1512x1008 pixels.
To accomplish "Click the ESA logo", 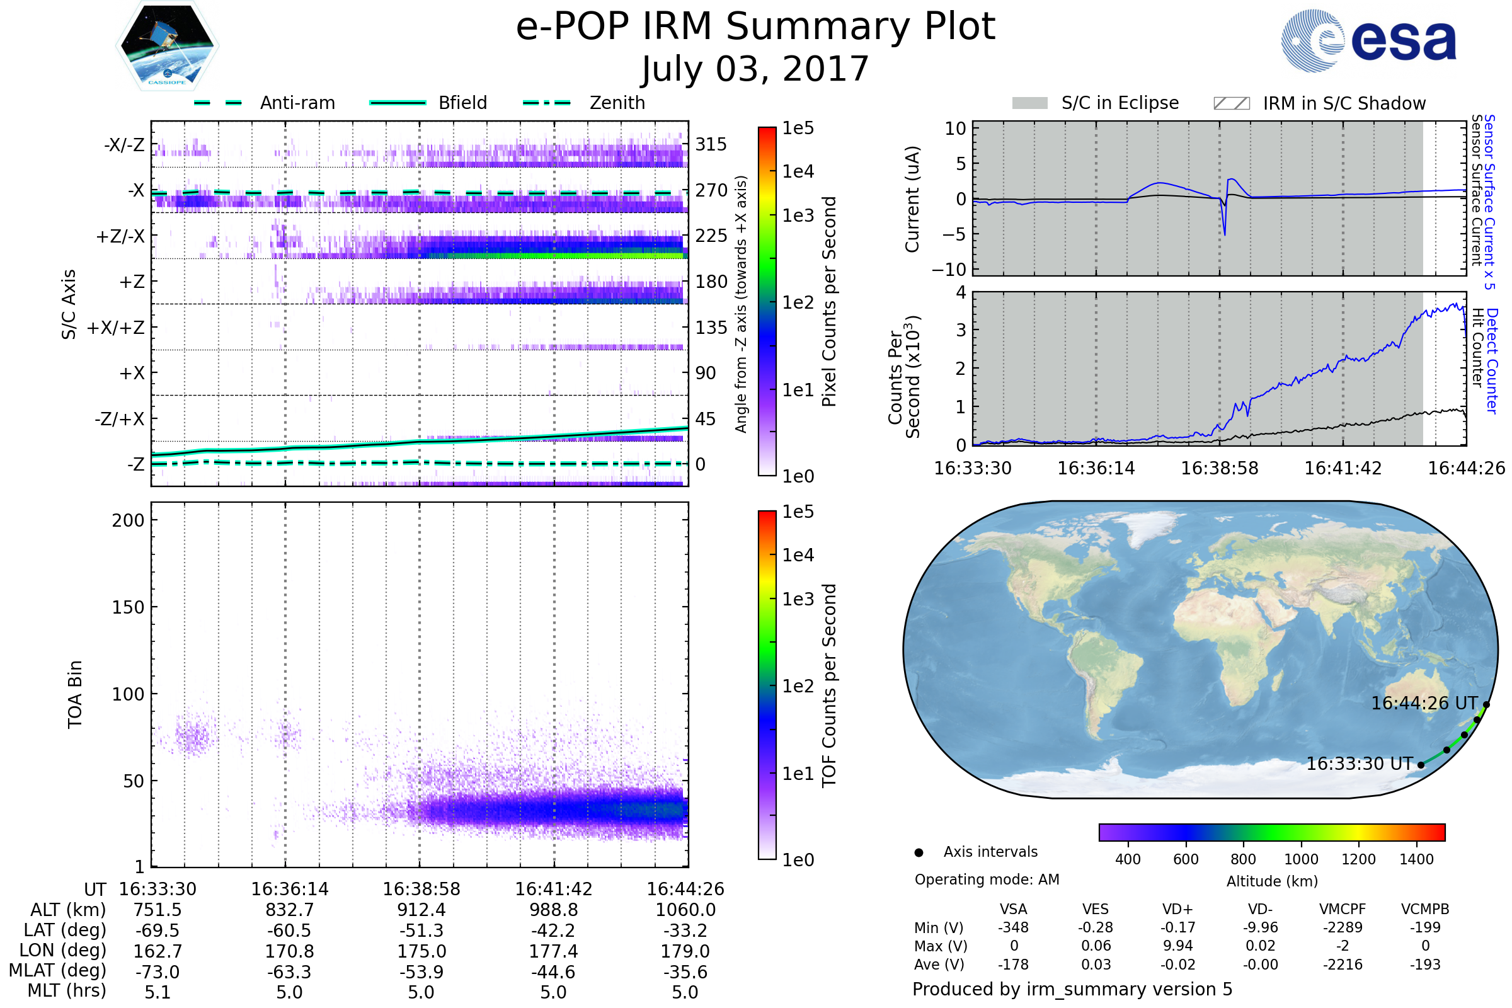I will click(1368, 41).
